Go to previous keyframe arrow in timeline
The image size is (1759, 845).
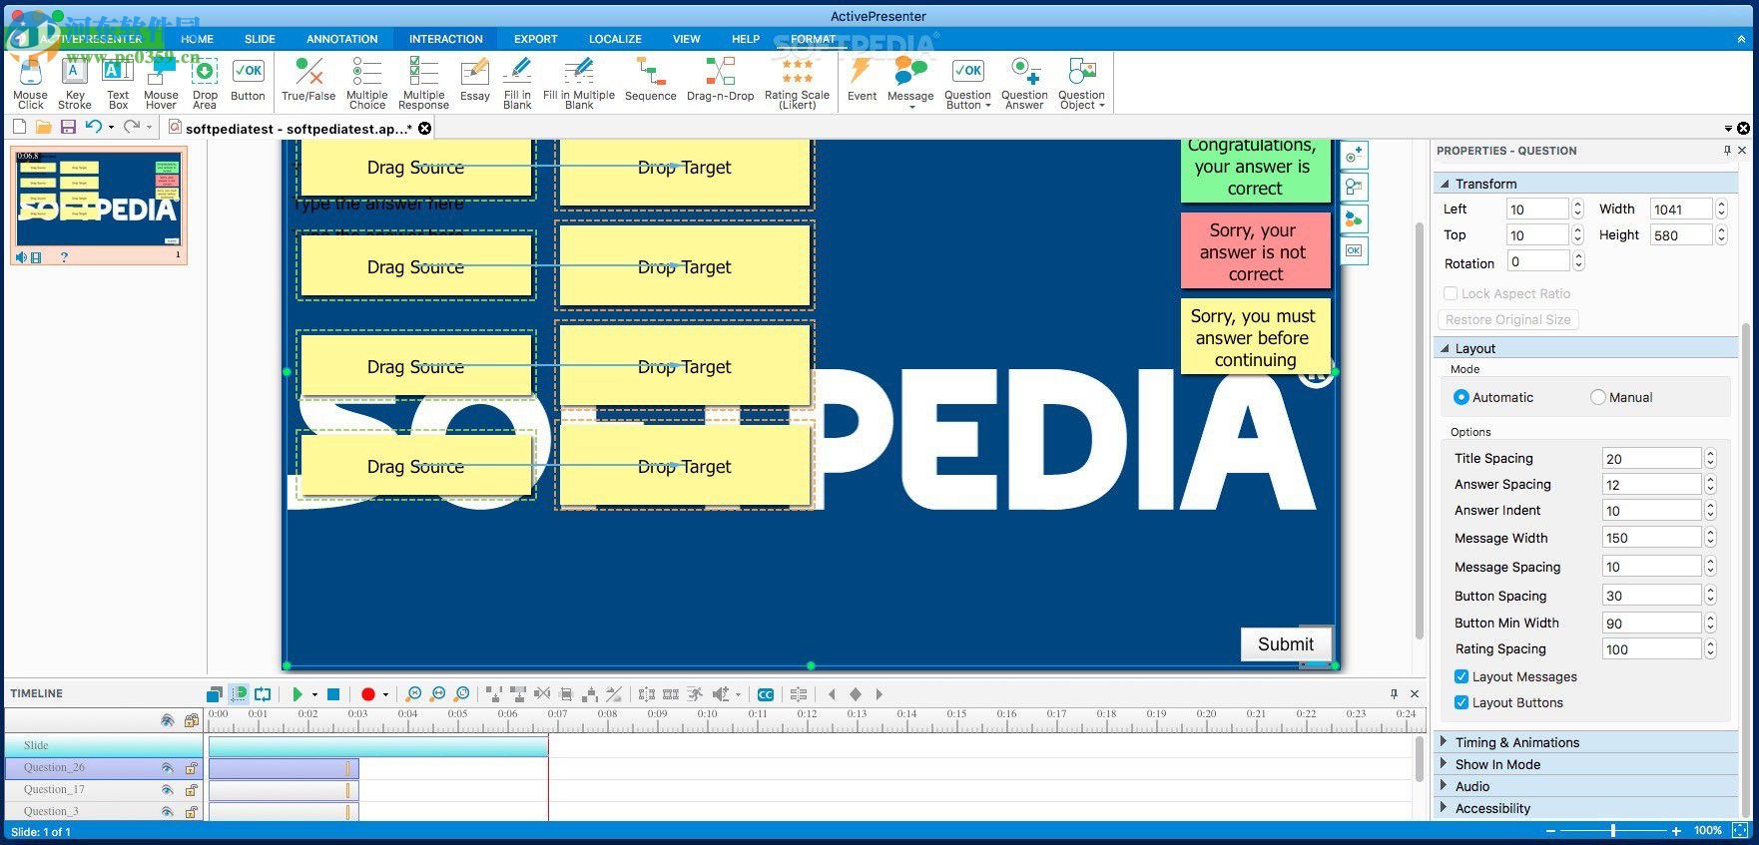[x=832, y=694]
